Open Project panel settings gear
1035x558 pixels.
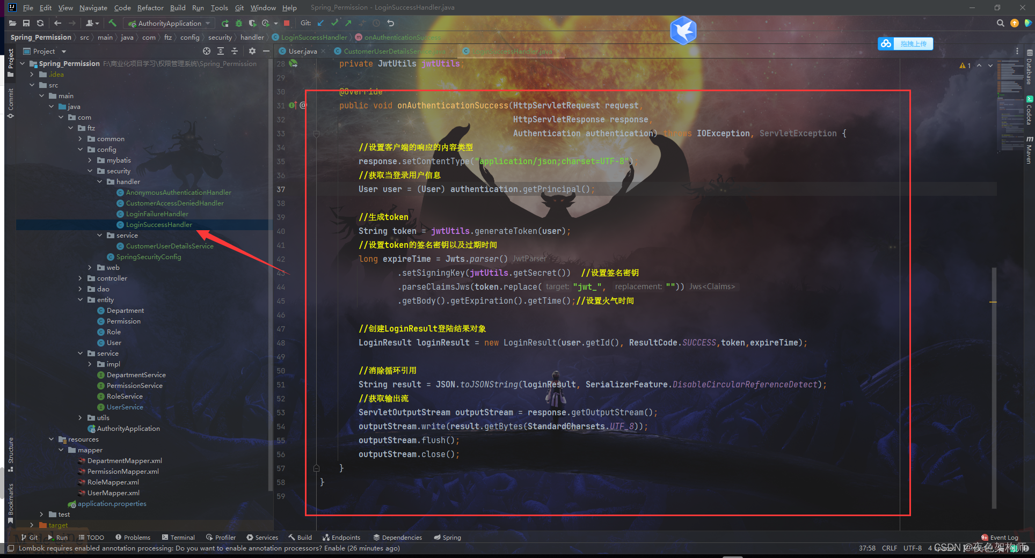point(252,51)
